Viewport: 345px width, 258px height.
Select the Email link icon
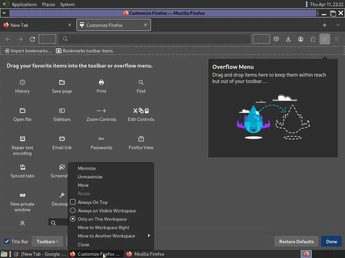click(62, 139)
